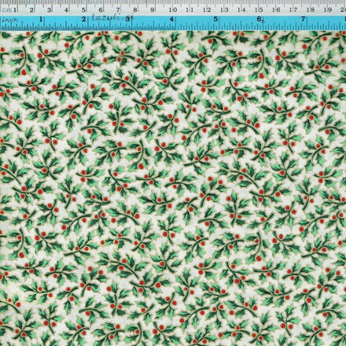The image size is (346, 346).
Task: Click the 6 inch number on the blue ruler
Action: click(259, 19)
